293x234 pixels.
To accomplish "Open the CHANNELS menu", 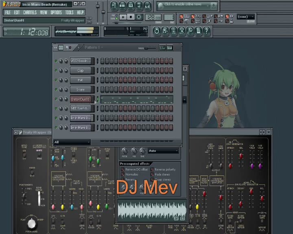I will point(30,13).
